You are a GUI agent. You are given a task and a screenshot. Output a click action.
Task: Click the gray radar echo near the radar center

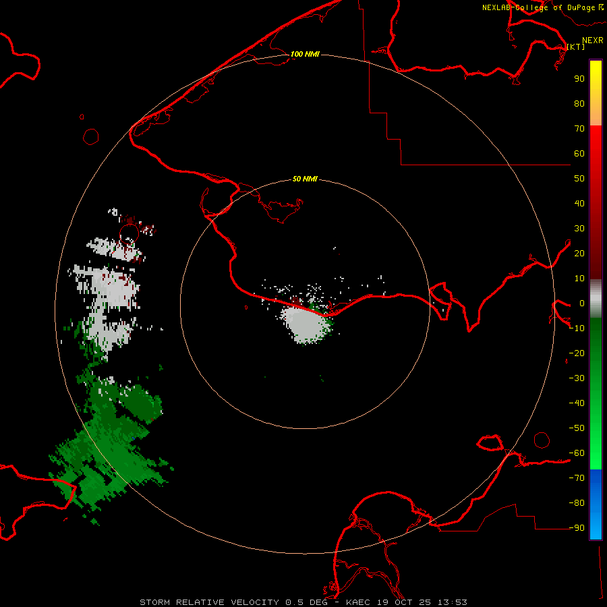click(306, 324)
